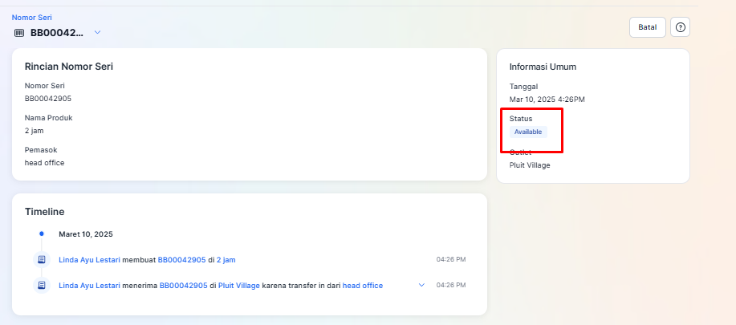Viewport: 736px width, 325px height.
Task: Click the help question mark icon
Action: click(x=680, y=27)
